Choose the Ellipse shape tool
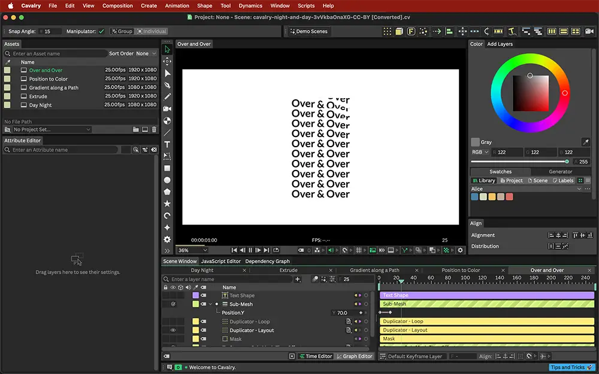Image resolution: width=599 pixels, height=374 pixels. (167, 180)
